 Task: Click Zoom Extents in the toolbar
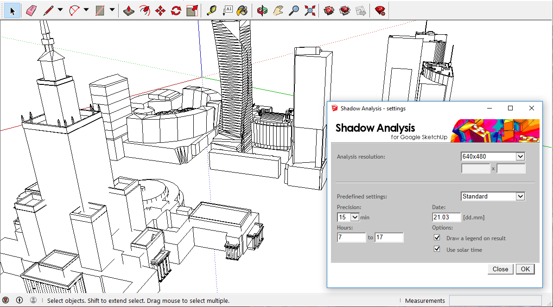310,10
